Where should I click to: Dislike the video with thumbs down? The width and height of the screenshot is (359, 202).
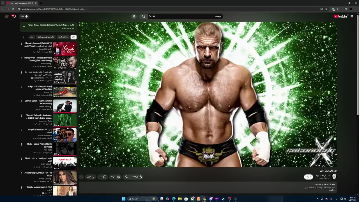127,177
